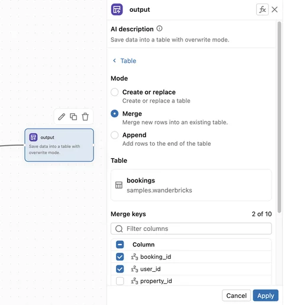Click the number type icon for user_id

pos(134,269)
